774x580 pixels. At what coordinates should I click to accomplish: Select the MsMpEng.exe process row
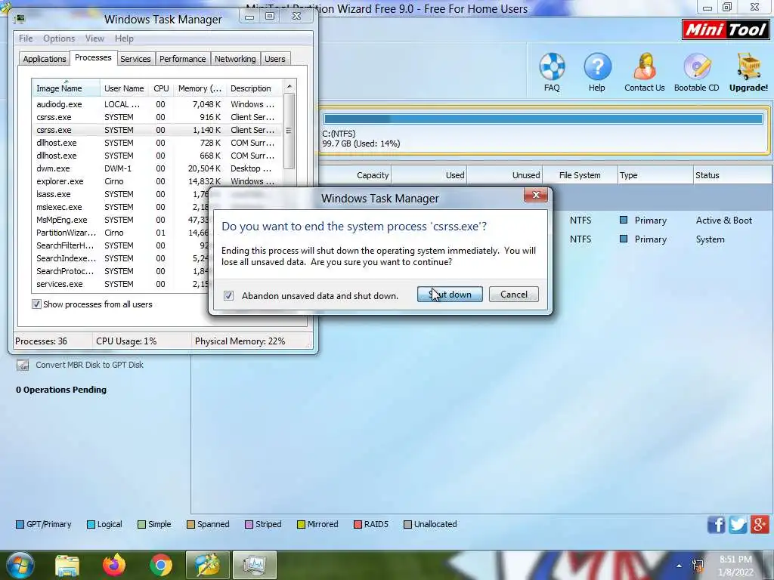[x=121, y=220]
